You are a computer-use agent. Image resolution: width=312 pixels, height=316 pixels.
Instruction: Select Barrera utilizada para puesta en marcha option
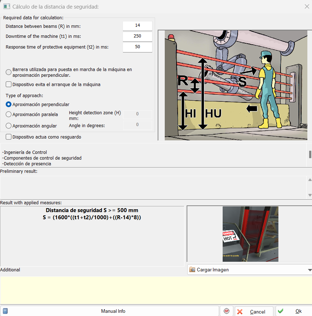point(9,72)
